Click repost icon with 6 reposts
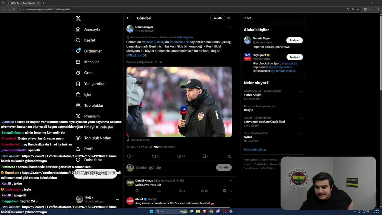Viewport: 382px width, 215px height. coord(154,156)
